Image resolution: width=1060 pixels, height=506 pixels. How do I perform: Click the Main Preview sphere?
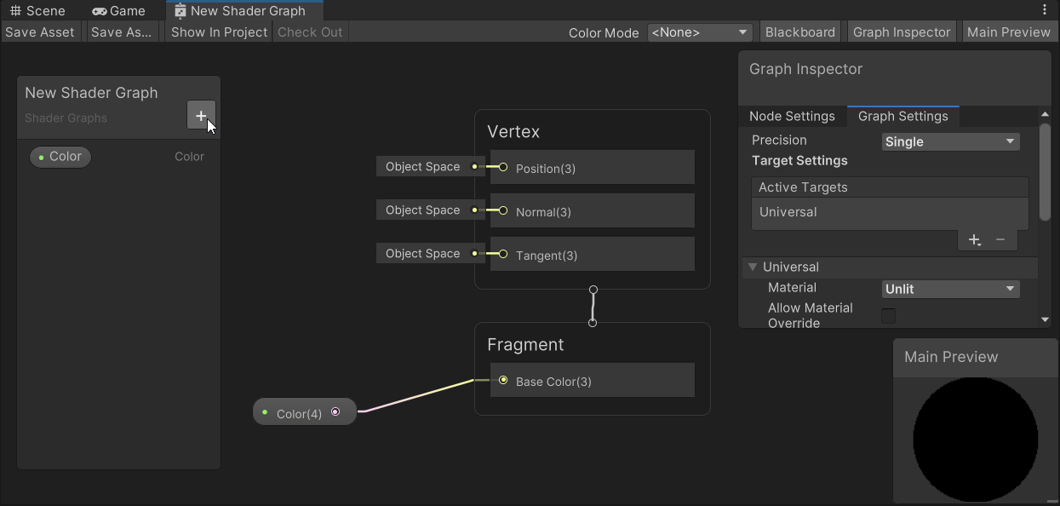[x=975, y=440]
